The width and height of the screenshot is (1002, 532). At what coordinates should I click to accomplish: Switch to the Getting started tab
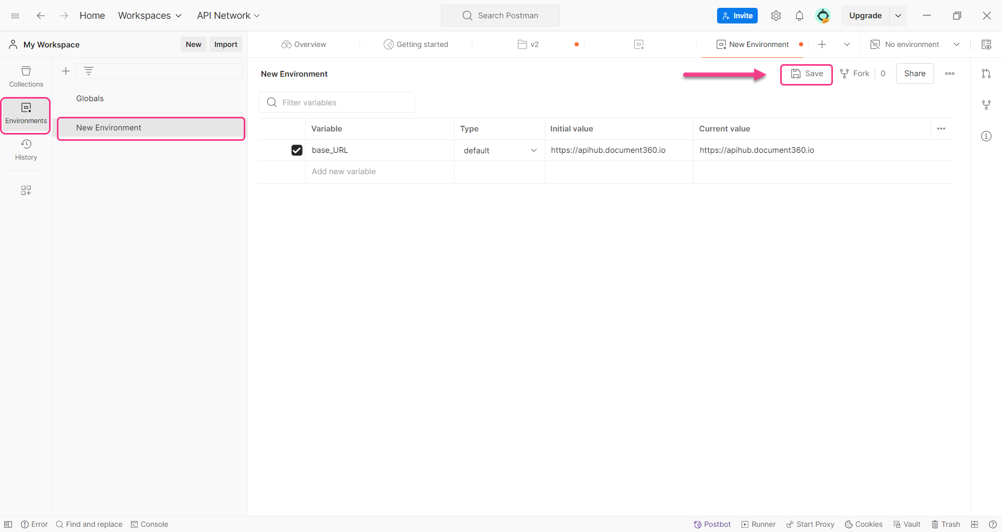[x=416, y=44]
